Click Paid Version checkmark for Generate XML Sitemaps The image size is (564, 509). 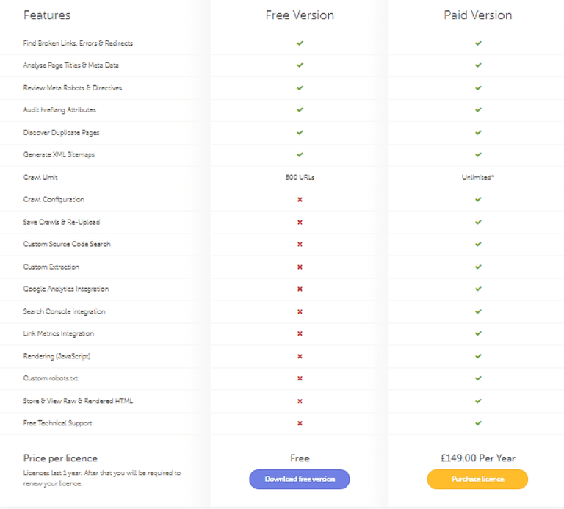click(478, 155)
